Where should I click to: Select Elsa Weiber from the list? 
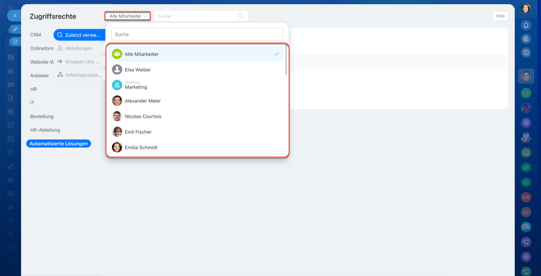[x=138, y=70]
